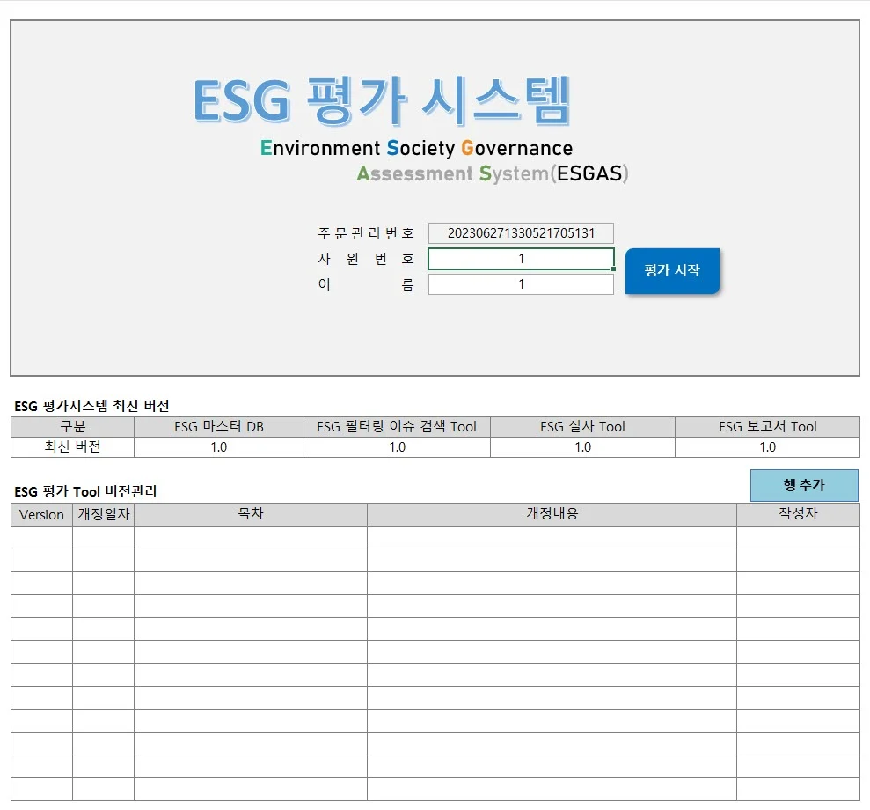The height and width of the screenshot is (810, 870).
Task: Click the ESG 마스터 DB column header
Action: [217, 425]
